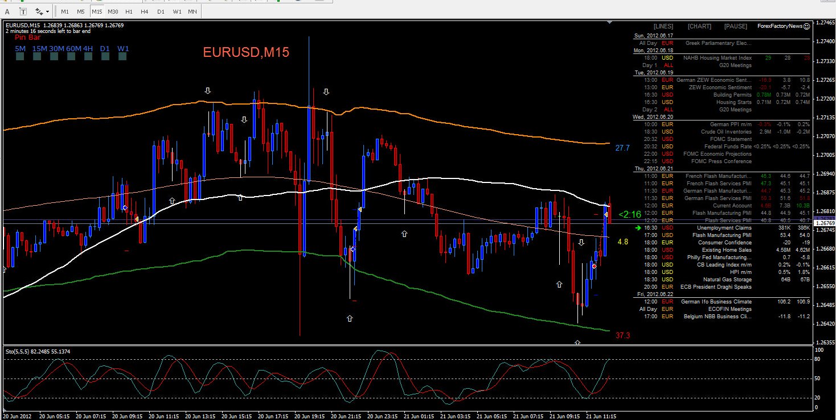Select the 'A' text drawing tool
The image size is (836, 420).
point(8,11)
